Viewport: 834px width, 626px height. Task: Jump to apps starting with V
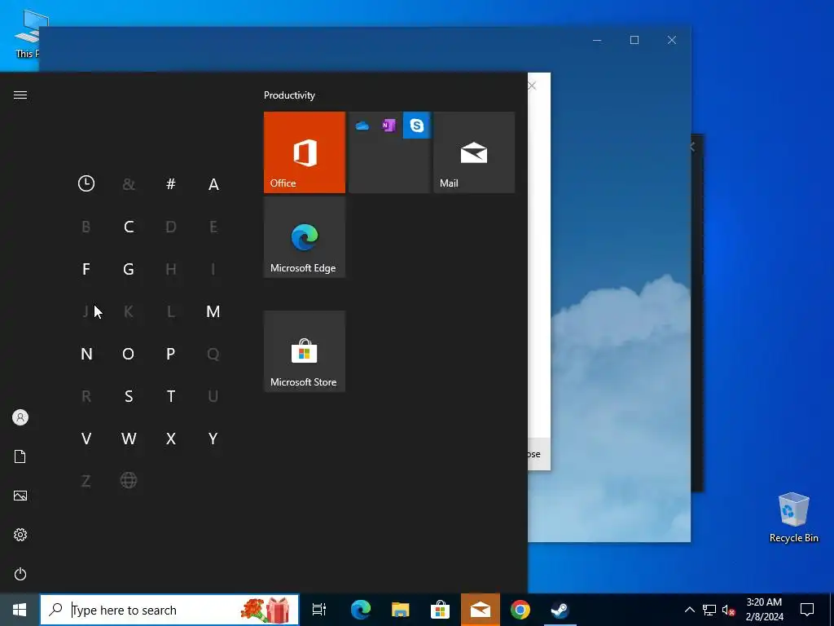pos(86,439)
